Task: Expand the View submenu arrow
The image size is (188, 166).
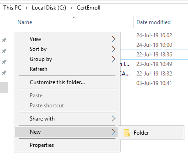Action: [x=113, y=39]
